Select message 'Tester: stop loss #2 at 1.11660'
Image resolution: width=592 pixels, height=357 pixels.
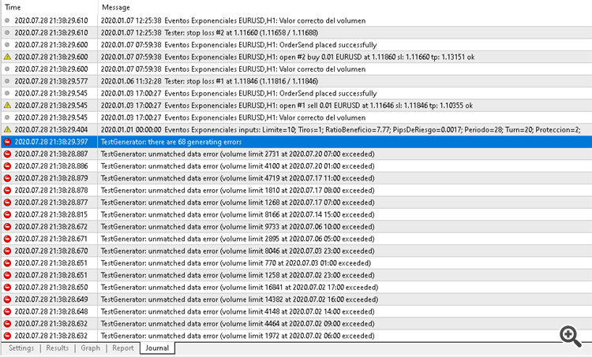pos(209,33)
